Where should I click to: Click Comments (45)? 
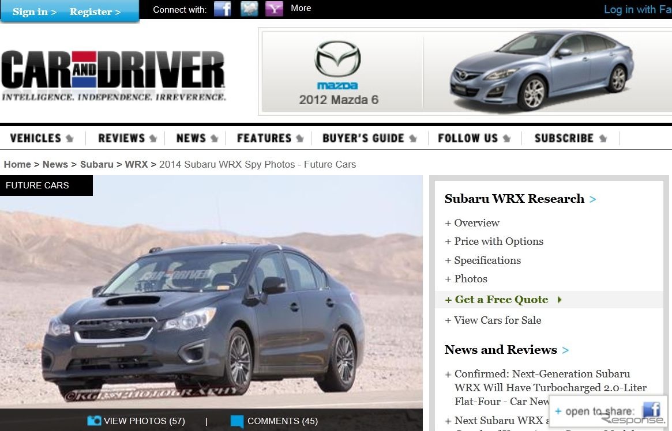[x=283, y=421]
